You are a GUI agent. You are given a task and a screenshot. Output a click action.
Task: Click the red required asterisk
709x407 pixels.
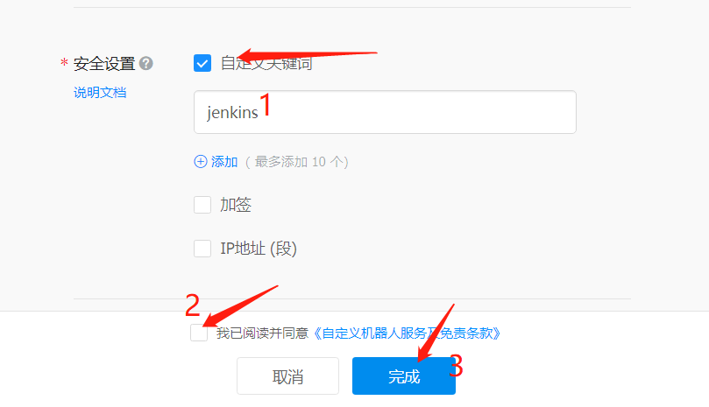(x=64, y=62)
